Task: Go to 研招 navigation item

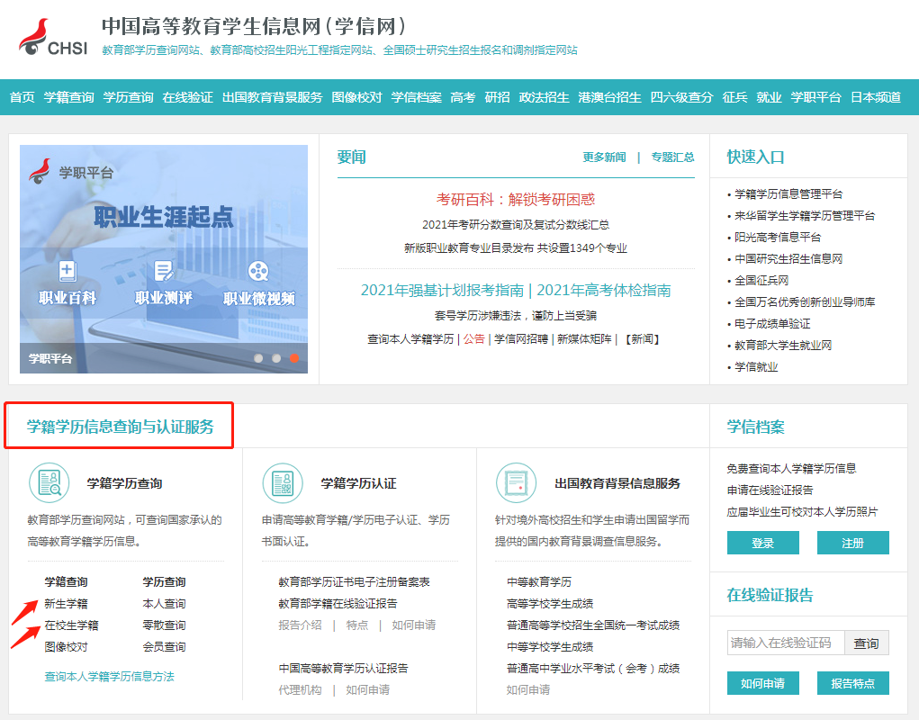Action: (497, 97)
